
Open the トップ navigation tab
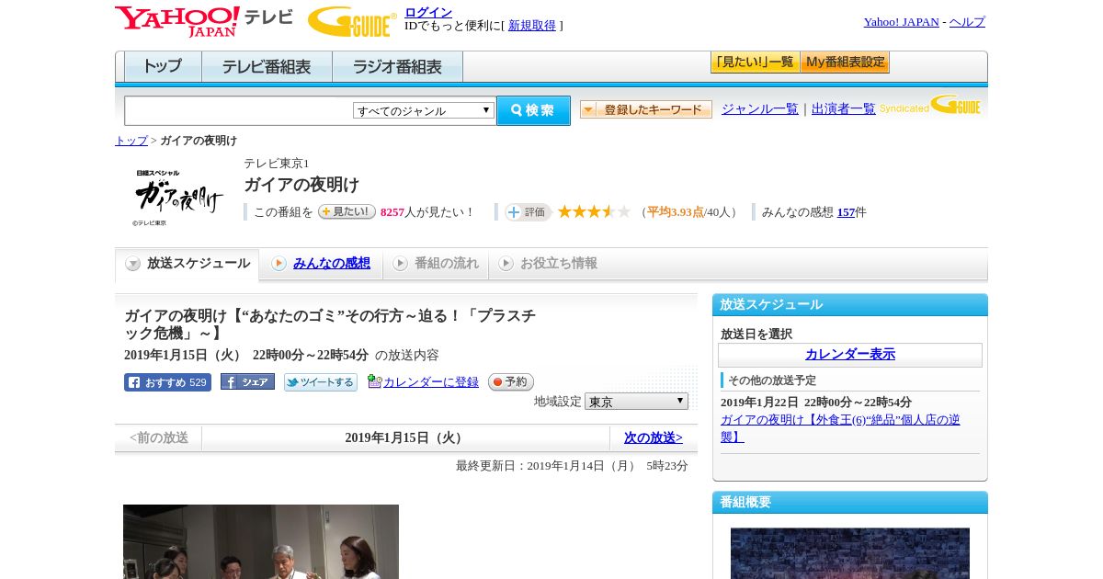pos(163,66)
